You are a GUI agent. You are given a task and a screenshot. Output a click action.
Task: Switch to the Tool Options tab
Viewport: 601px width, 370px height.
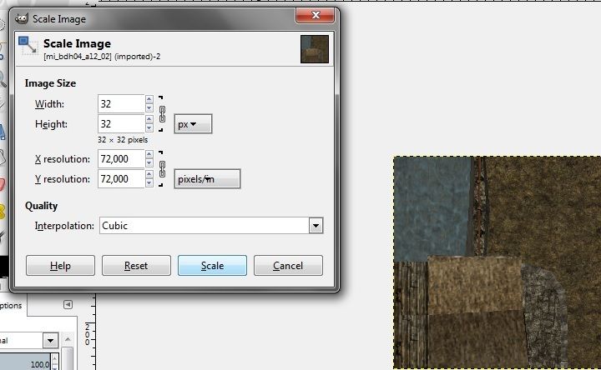[13, 305]
